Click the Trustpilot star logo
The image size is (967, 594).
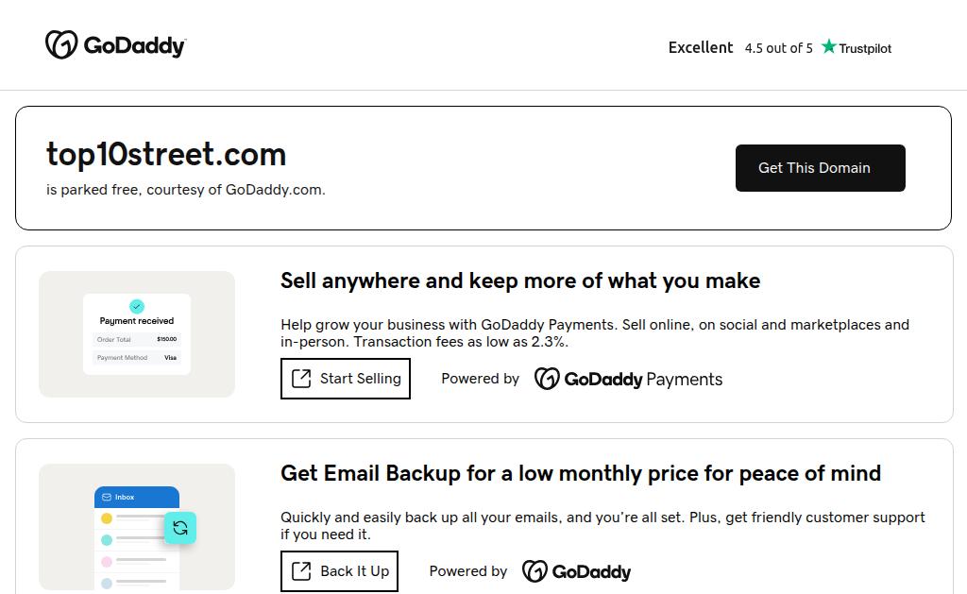[829, 46]
